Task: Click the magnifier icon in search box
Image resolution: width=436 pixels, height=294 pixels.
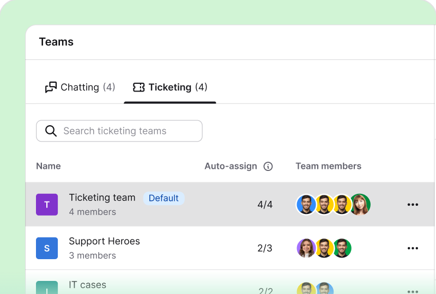Action: tap(51, 131)
